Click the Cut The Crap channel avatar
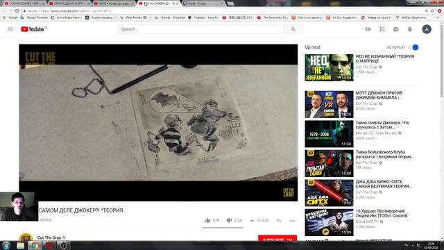The width and height of the screenshot is (444, 250). pos(26,237)
